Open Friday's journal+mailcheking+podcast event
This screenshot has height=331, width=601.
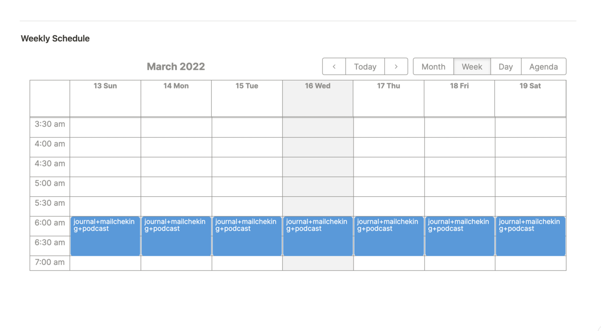[x=460, y=236]
